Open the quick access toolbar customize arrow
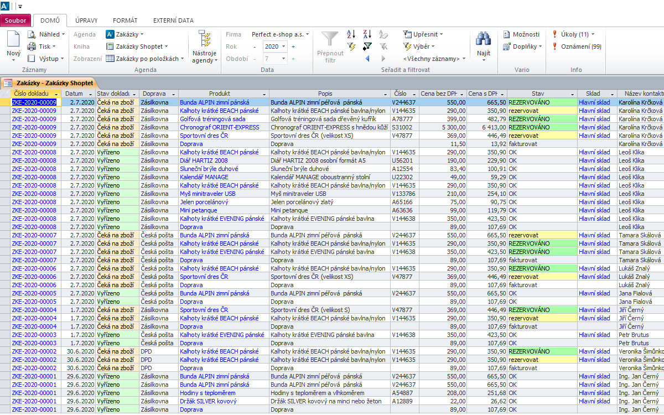This screenshot has width=664, height=415. (20, 7)
